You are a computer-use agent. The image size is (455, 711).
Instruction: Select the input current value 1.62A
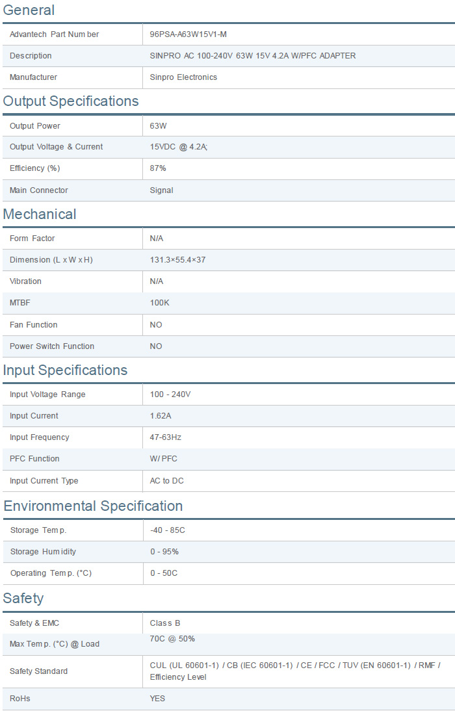coord(161,416)
